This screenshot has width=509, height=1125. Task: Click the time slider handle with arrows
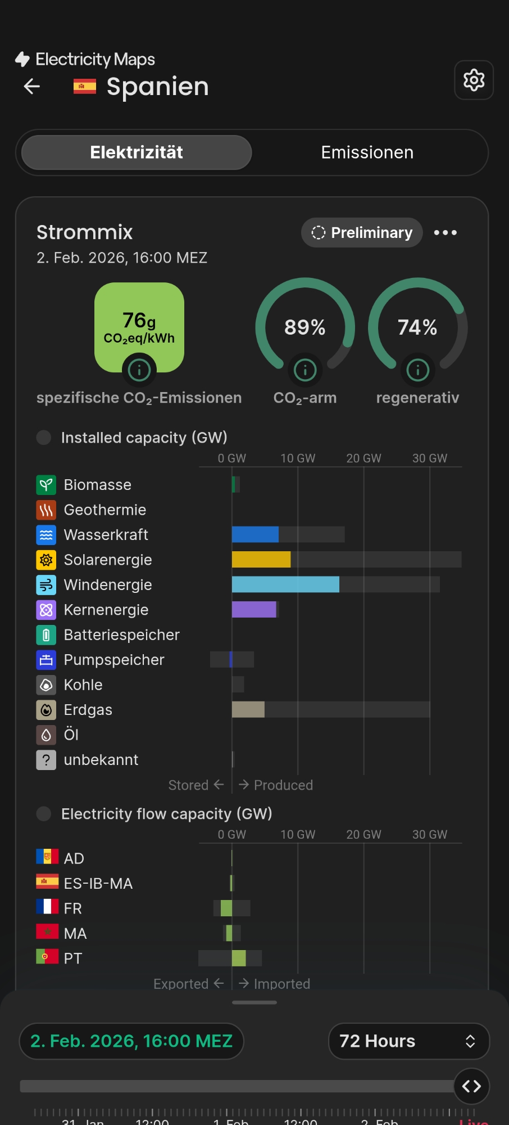471,1086
